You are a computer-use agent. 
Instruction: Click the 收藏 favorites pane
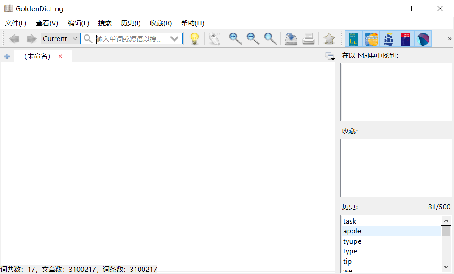pos(396,168)
